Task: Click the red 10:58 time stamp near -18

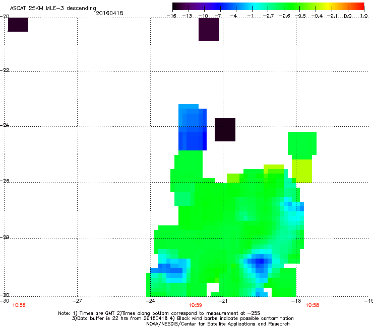Action: (312, 305)
